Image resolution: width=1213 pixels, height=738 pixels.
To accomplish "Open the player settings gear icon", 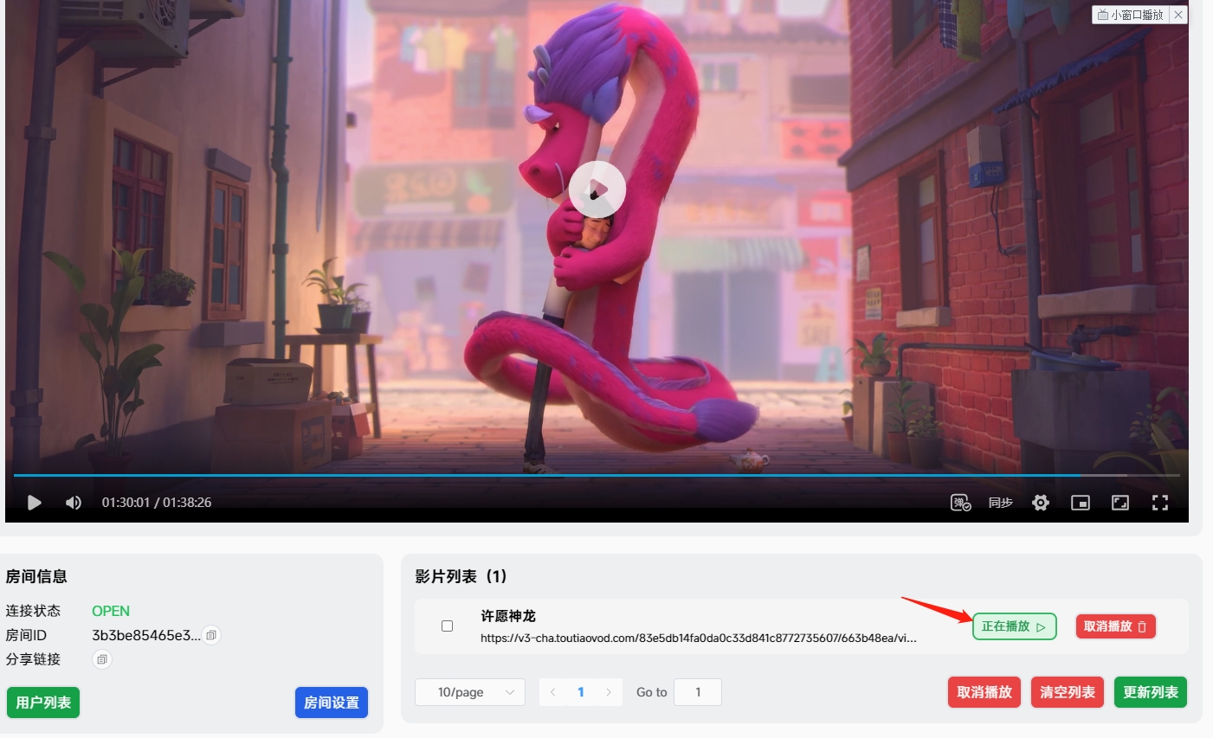I will [1041, 503].
